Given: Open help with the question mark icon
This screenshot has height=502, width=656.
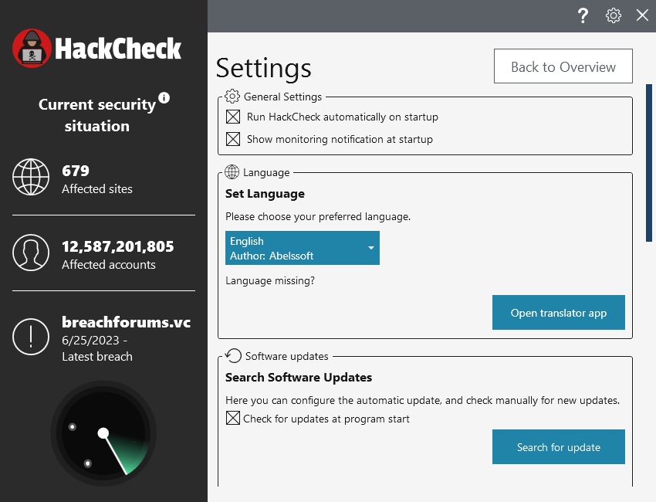Looking at the screenshot, I should [x=583, y=15].
